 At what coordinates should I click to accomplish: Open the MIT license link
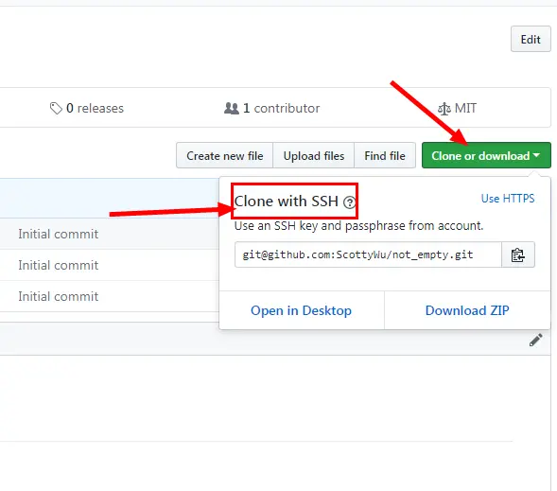pos(457,108)
